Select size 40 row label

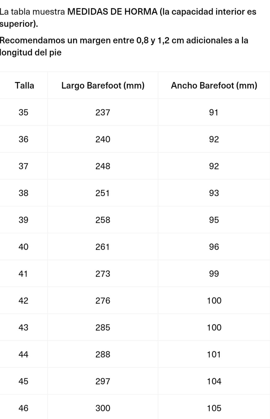(24, 247)
